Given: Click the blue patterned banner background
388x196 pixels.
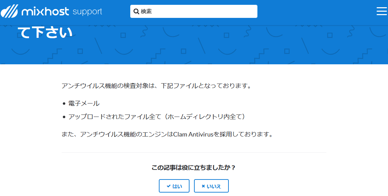Looking at the screenshot, I should [247, 44].
